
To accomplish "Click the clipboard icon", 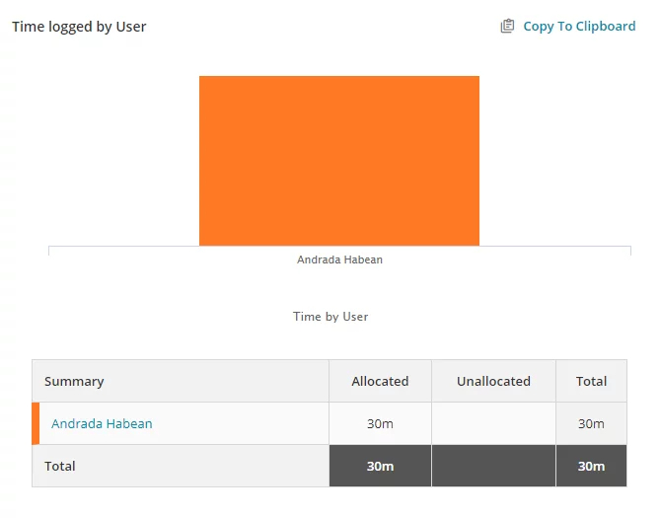I will click(x=507, y=26).
